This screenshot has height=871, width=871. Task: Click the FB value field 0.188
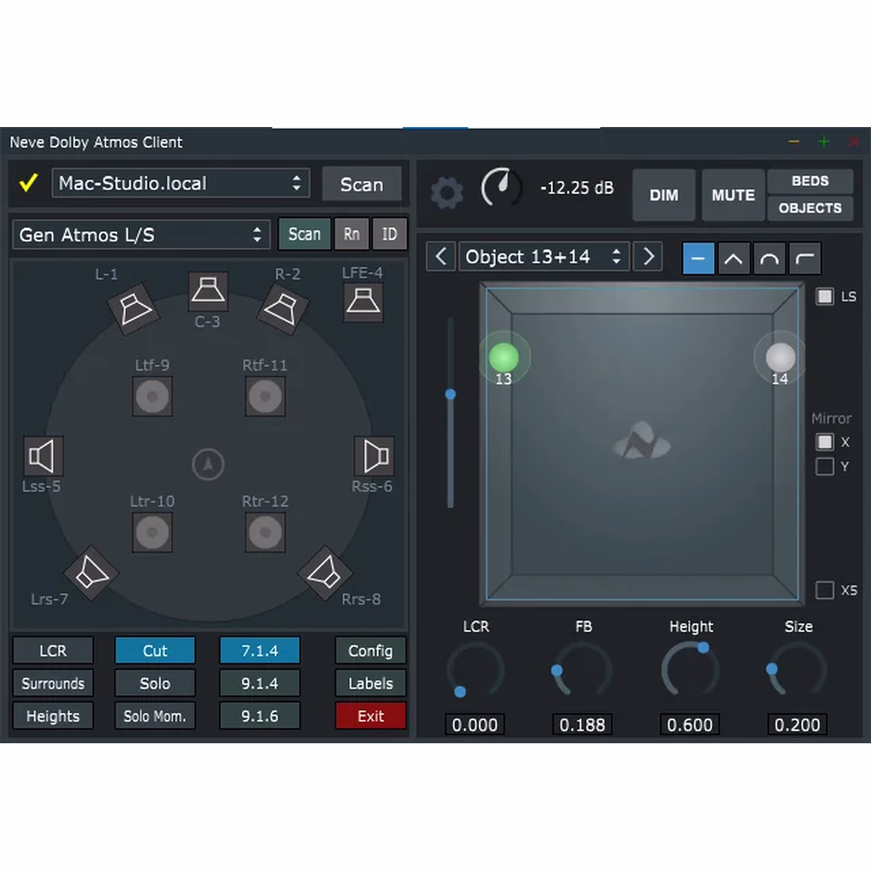582,724
